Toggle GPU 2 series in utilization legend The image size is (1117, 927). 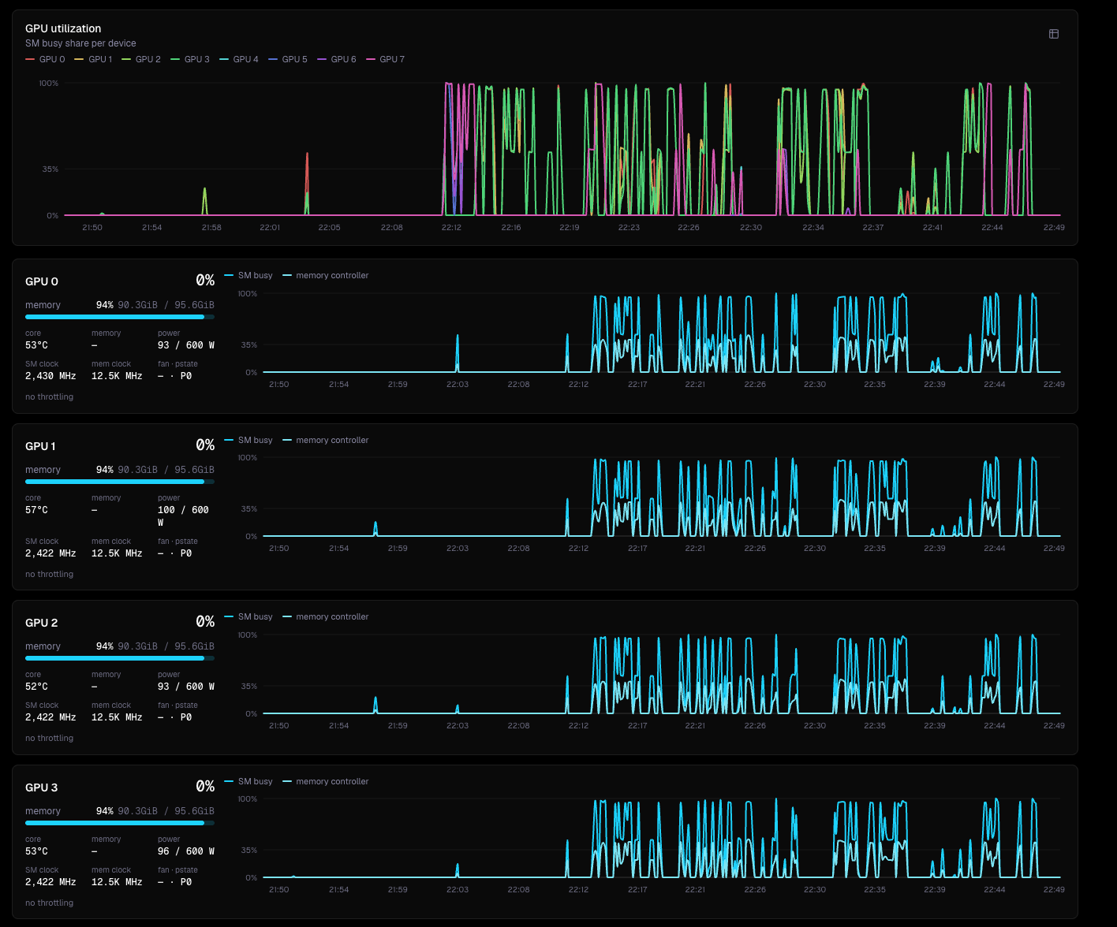[141, 59]
